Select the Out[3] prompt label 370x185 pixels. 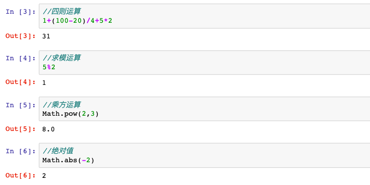click(20, 36)
